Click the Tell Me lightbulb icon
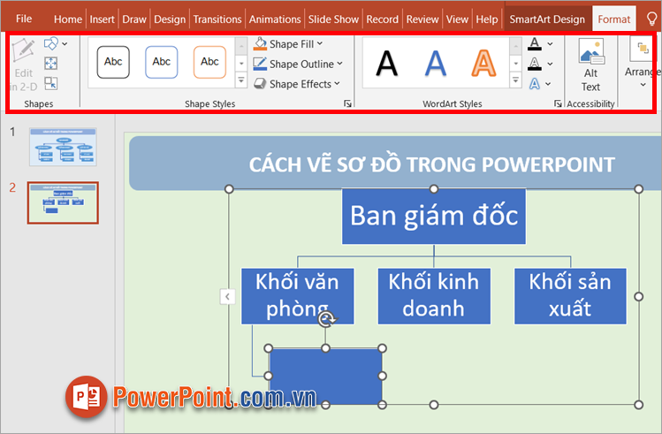The height and width of the screenshot is (434, 662). 652,19
